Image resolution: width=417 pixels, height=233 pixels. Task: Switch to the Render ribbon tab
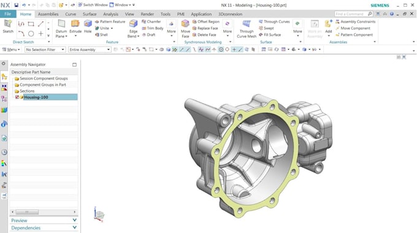click(x=147, y=14)
